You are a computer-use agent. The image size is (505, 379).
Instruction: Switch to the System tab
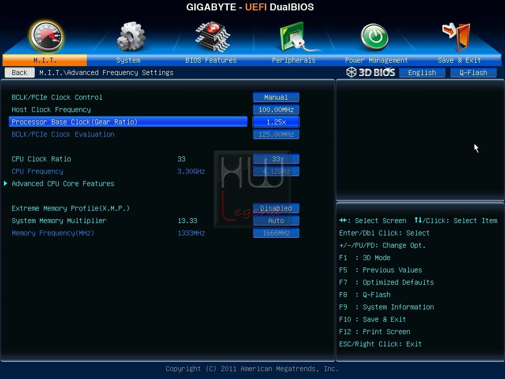click(128, 60)
